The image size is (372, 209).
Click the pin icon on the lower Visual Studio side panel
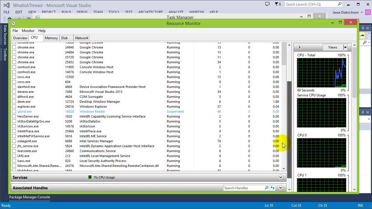coord(363,112)
